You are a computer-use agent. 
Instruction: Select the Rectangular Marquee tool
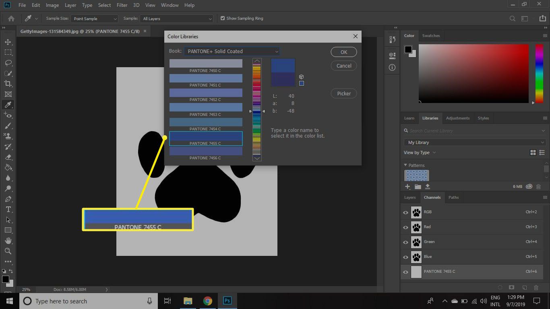coord(8,52)
